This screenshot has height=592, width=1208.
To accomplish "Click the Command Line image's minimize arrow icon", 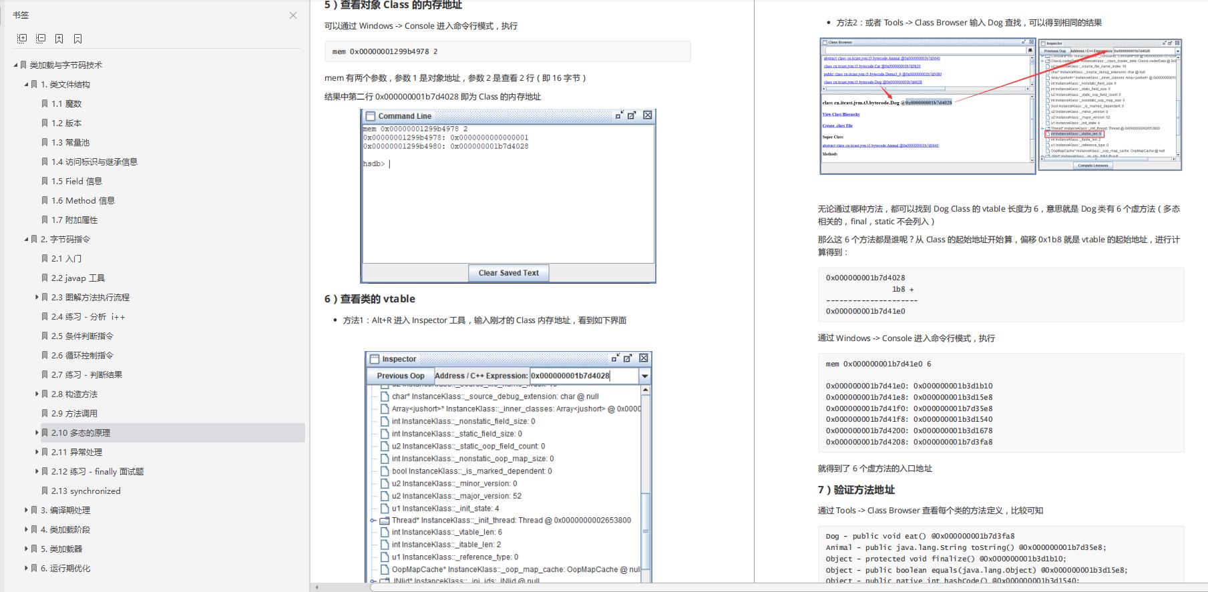I will [x=620, y=115].
